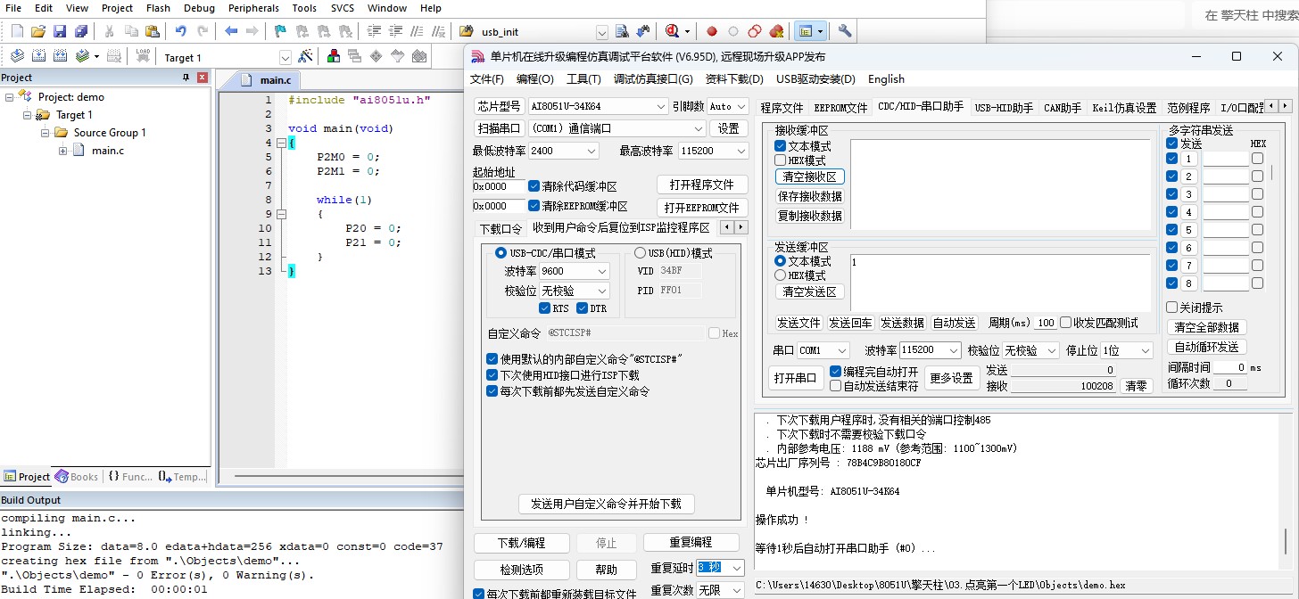Toggle 清除代码缓冲区 checkbox
The image size is (1299, 599).
pyautogui.click(x=534, y=186)
